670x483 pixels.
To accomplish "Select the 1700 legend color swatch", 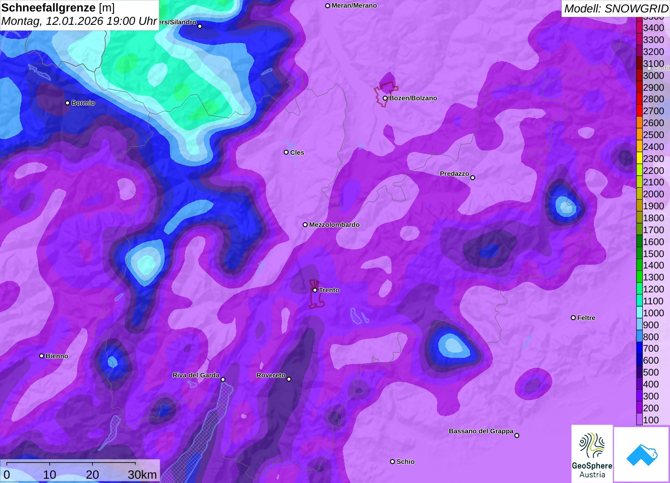I will 639,229.
